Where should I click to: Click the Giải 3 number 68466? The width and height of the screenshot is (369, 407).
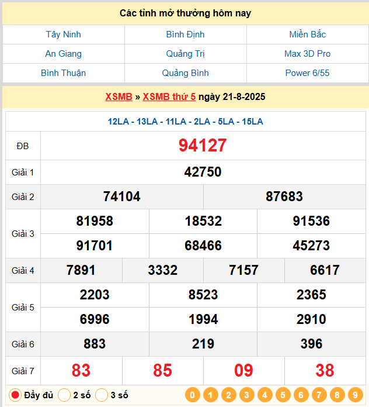coord(203,246)
